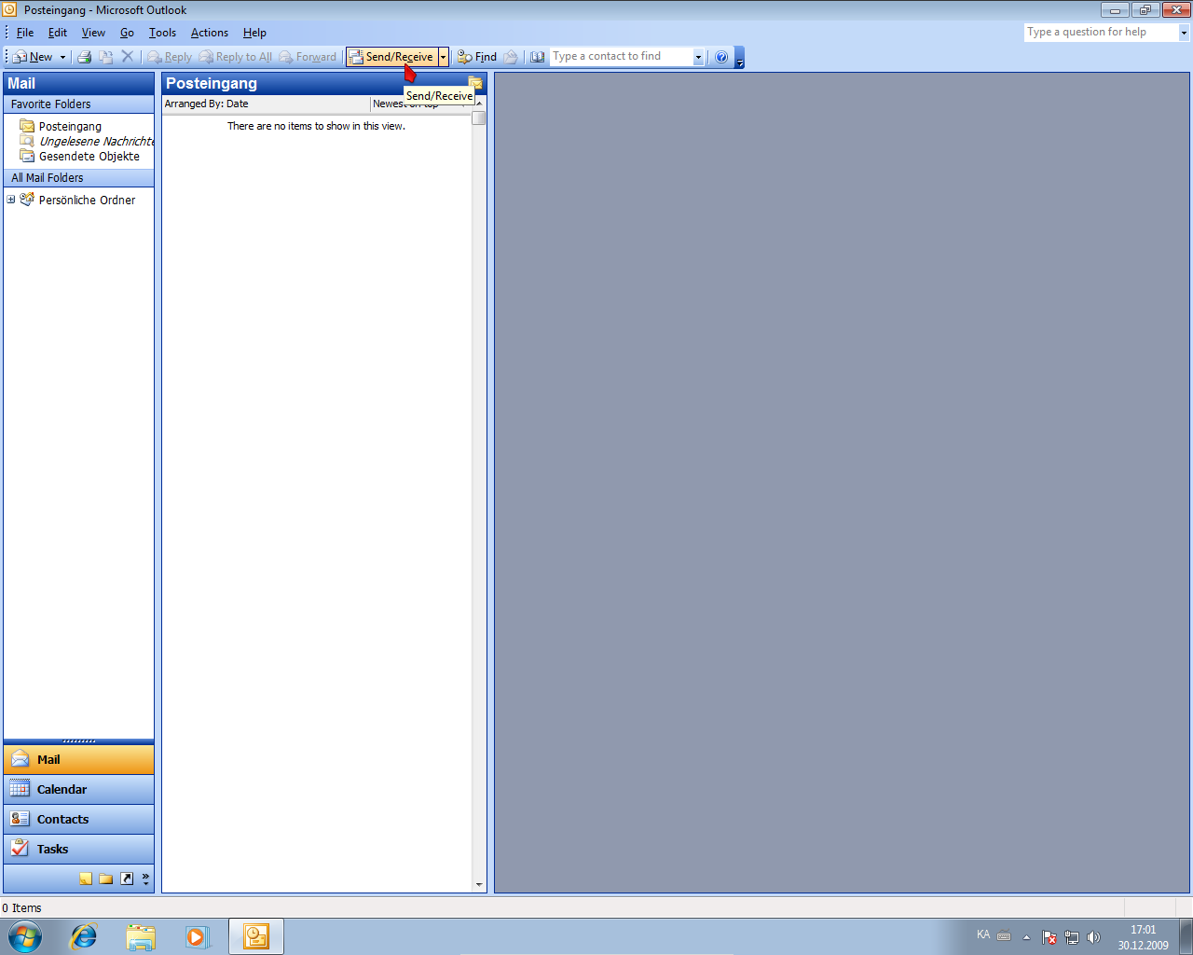Open the contact search dropdown arrow

[698, 57]
